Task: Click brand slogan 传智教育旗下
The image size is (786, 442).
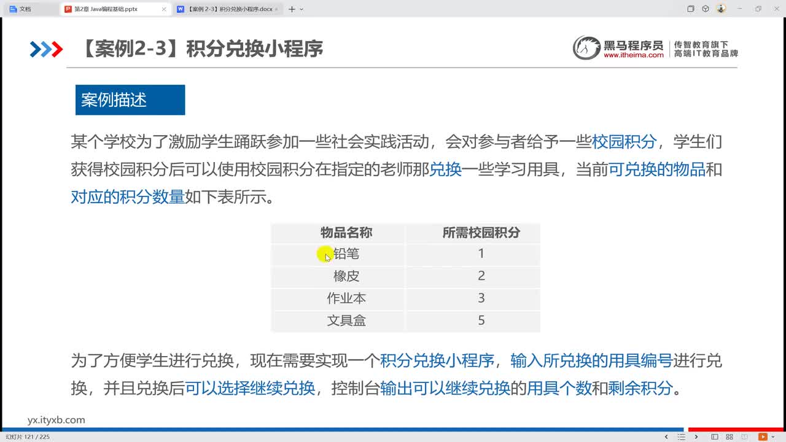Action: coord(701,45)
